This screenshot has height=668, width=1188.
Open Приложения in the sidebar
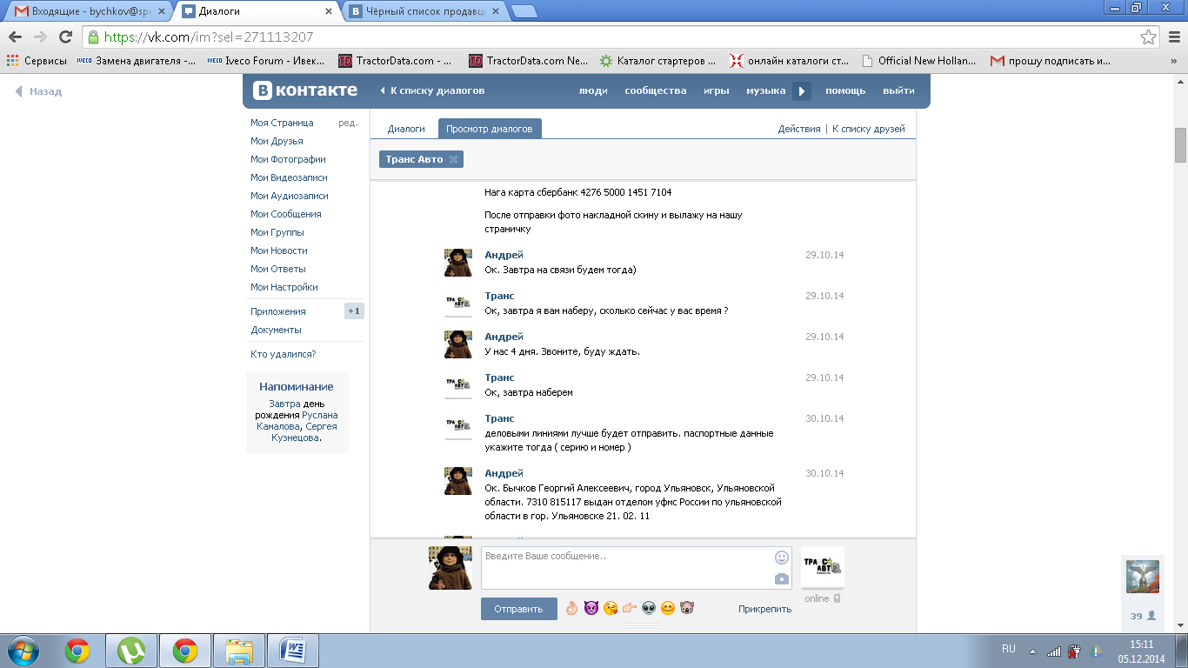278,311
